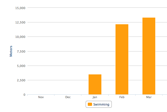Select the 10,000 y-axis label

(x=20, y=37)
